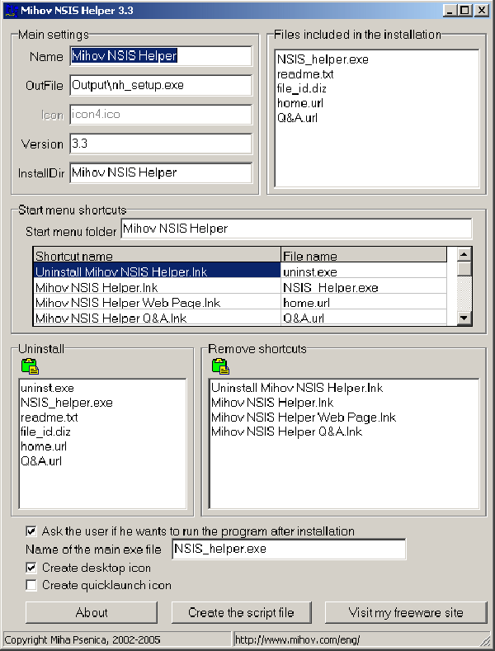Select NSIS_helper.exe in Uninstall list
The width and height of the screenshot is (495, 651).
coord(67,403)
